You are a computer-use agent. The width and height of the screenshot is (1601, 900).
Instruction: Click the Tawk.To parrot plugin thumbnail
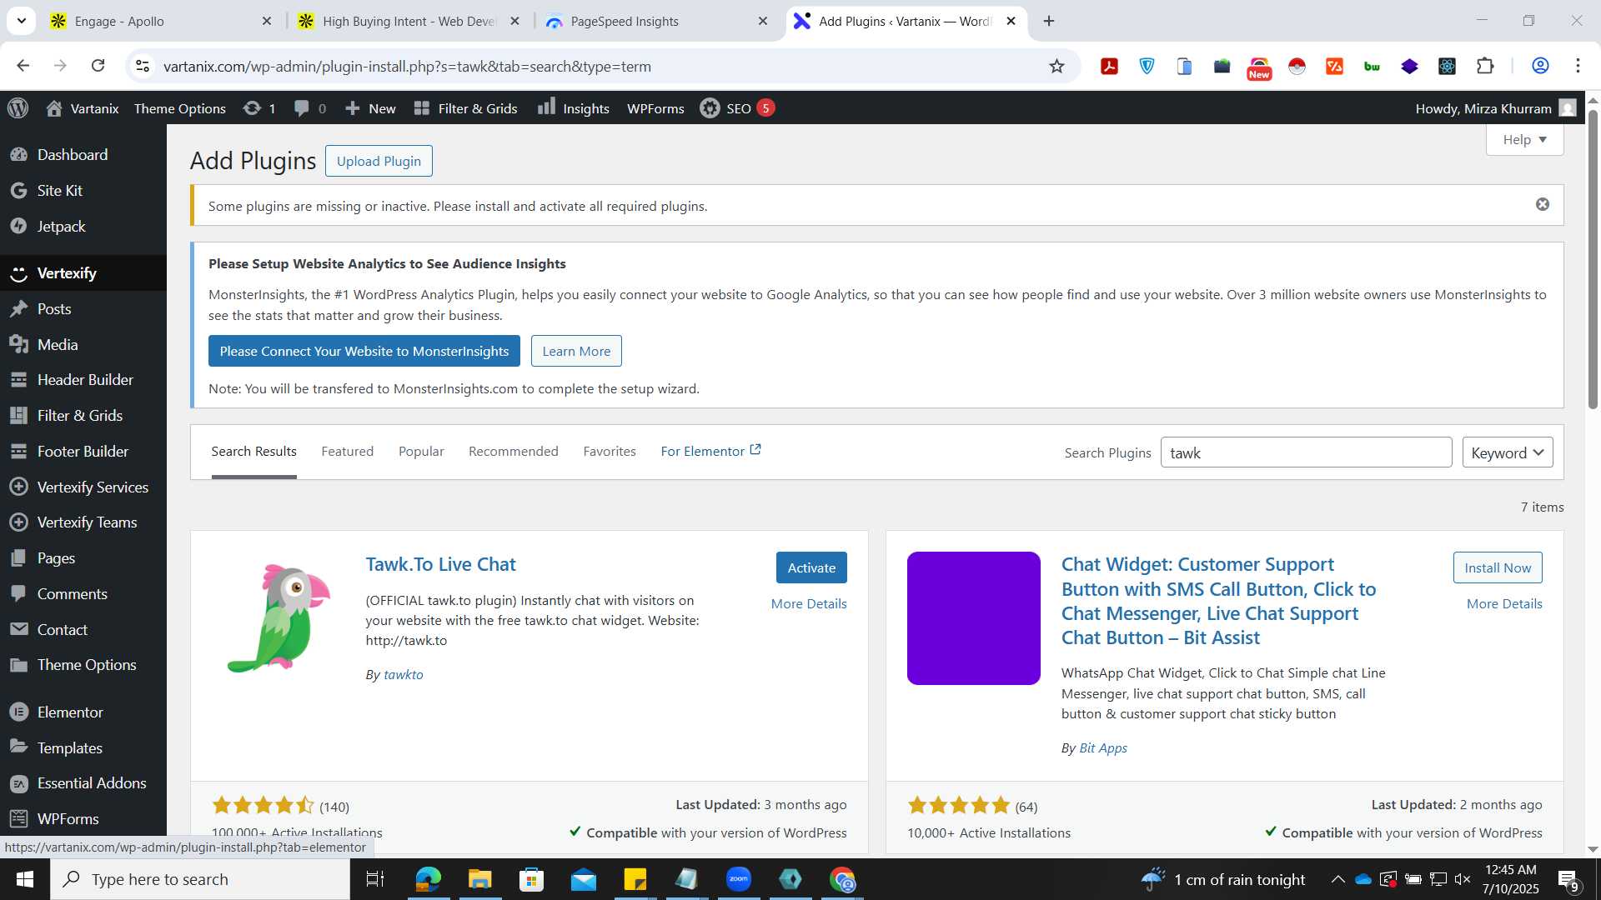pos(279,617)
